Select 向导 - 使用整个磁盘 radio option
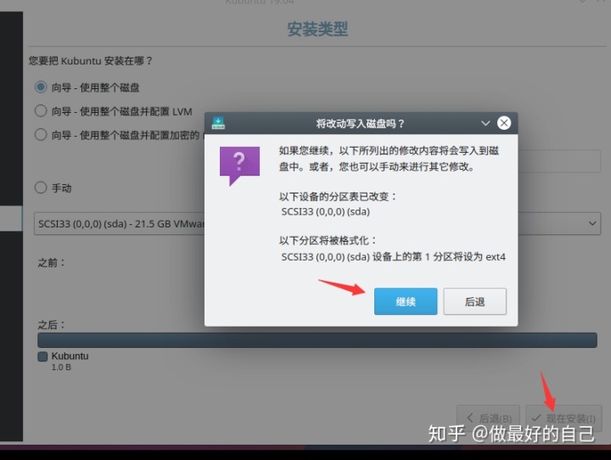 tap(41, 87)
